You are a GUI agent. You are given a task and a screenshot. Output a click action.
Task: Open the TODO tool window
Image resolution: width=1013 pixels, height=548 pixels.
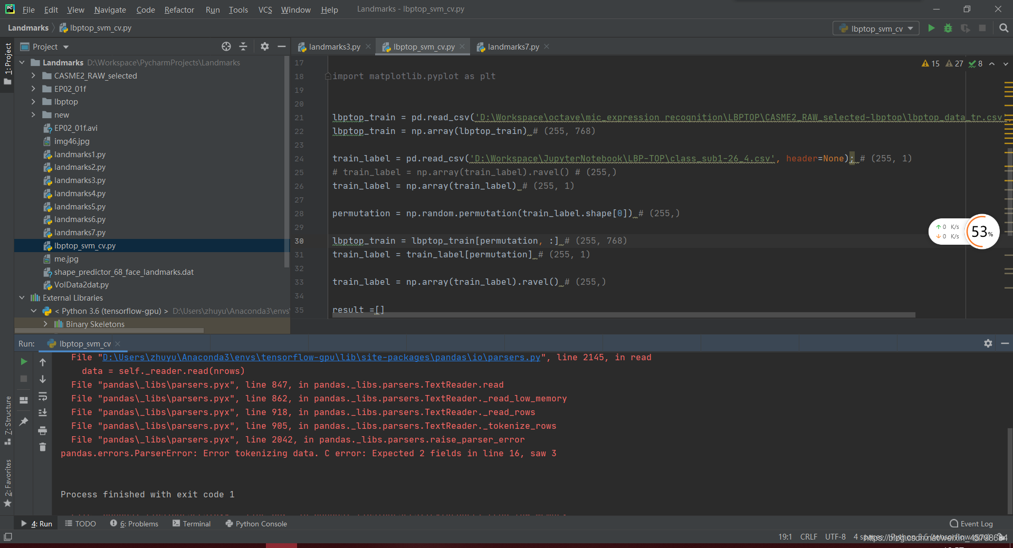pos(80,524)
